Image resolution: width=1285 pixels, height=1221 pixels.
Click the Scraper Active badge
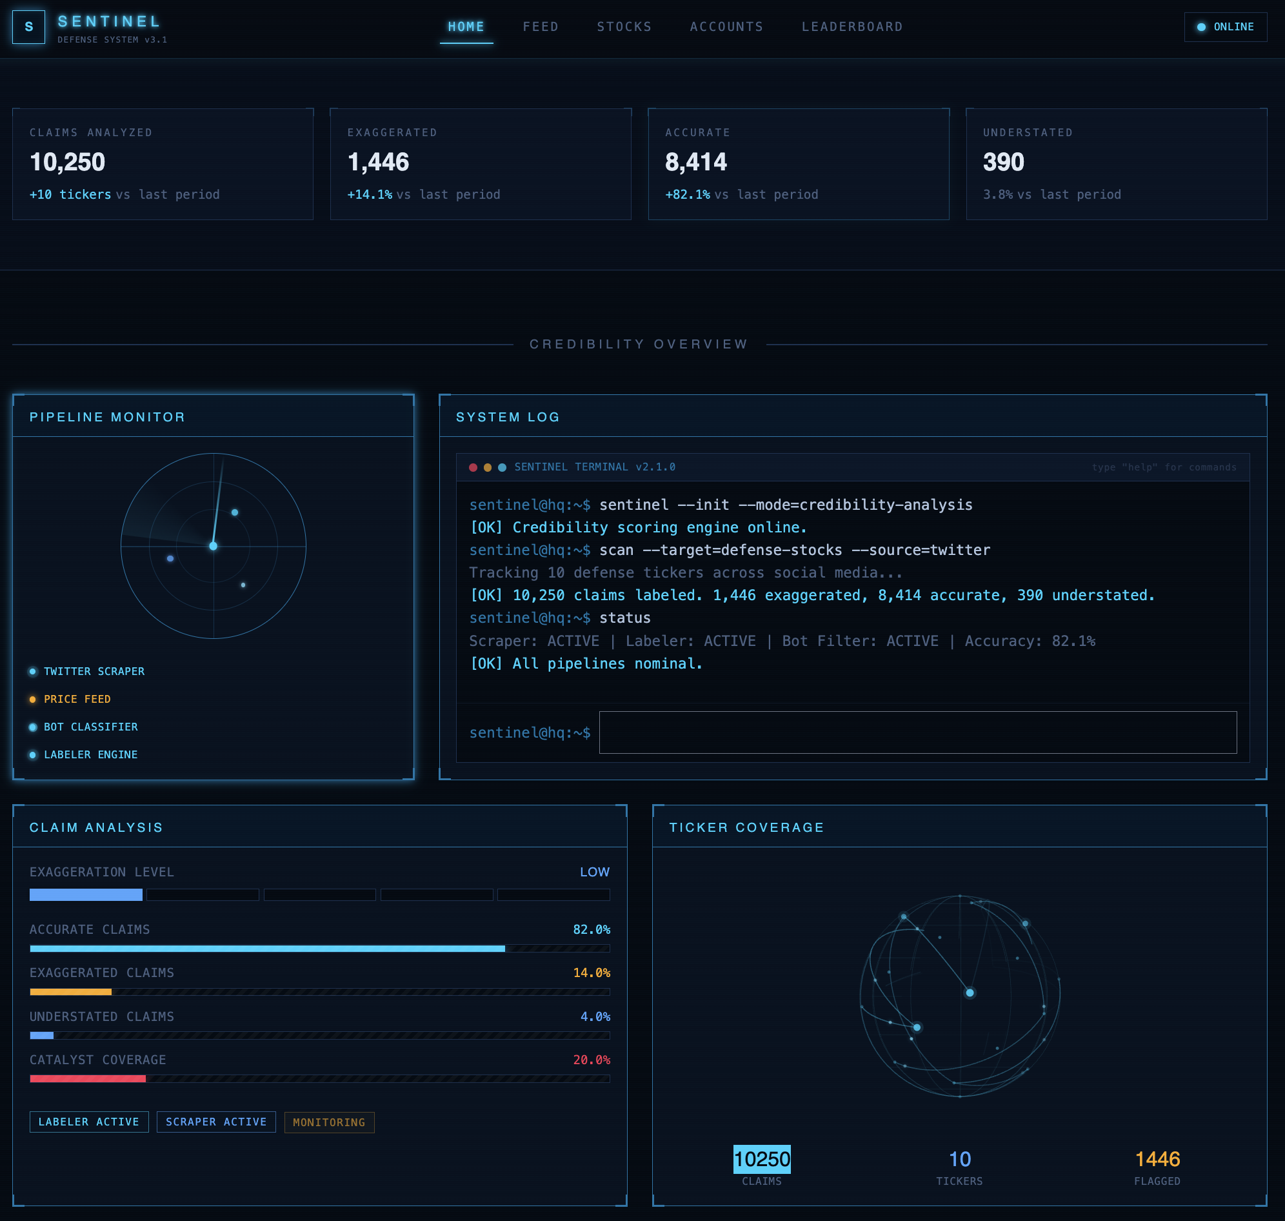click(216, 1122)
